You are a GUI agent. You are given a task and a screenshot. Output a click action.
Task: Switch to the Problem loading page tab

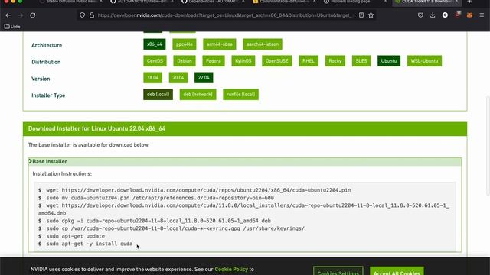(x=354, y=2)
